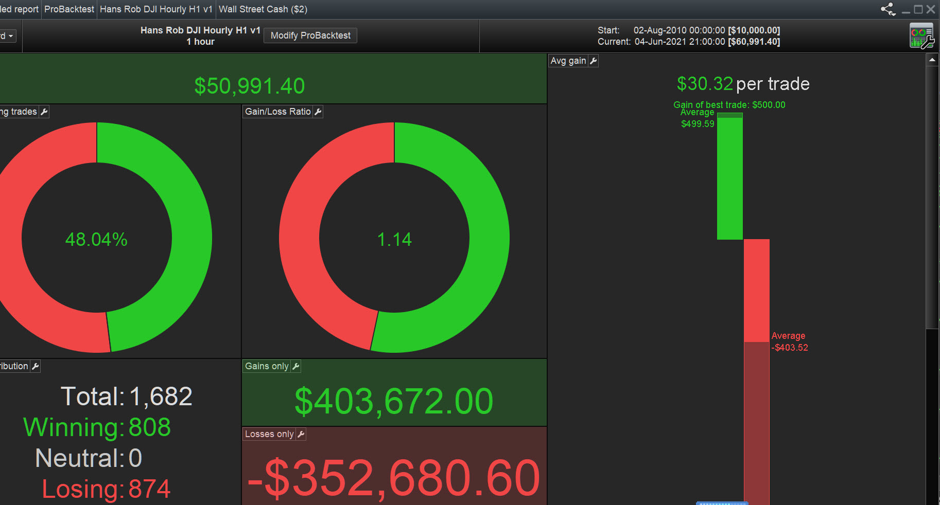The image size is (940, 505).
Task: Open wrench settings for Gain/Loss Ratio panel
Action: [318, 112]
